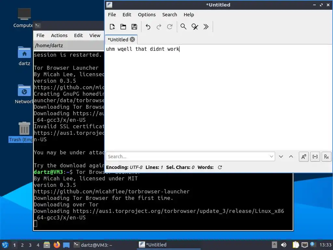Screen dimensions: 333x250
Task: Switch to workspace 3
Action: tap(30, 245)
